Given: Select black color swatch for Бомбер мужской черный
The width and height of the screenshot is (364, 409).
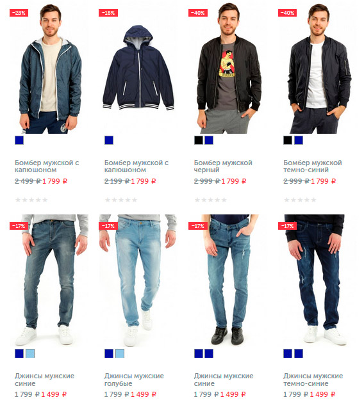Looking at the screenshot, I should point(199,140).
